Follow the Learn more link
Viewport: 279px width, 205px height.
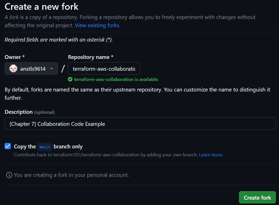(x=211, y=155)
